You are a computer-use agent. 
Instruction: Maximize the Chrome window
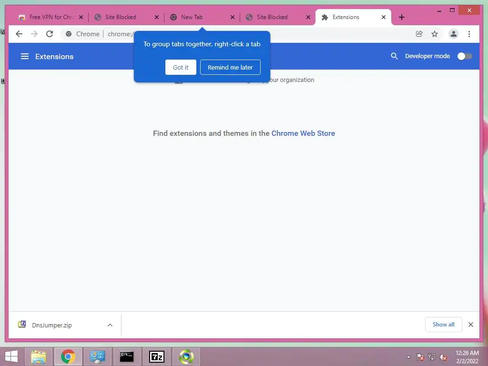point(452,10)
